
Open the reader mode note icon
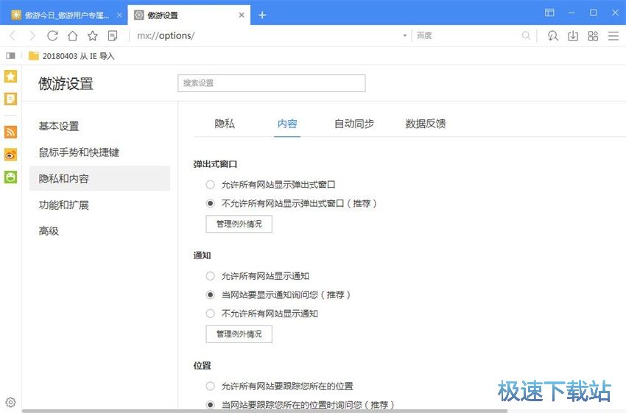click(x=113, y=36)
